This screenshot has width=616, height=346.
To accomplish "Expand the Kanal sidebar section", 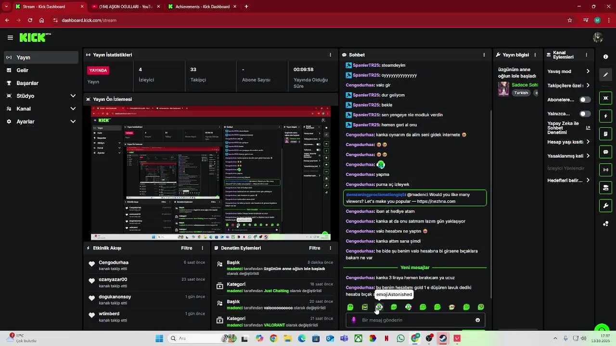I will (x=73, y=109).
